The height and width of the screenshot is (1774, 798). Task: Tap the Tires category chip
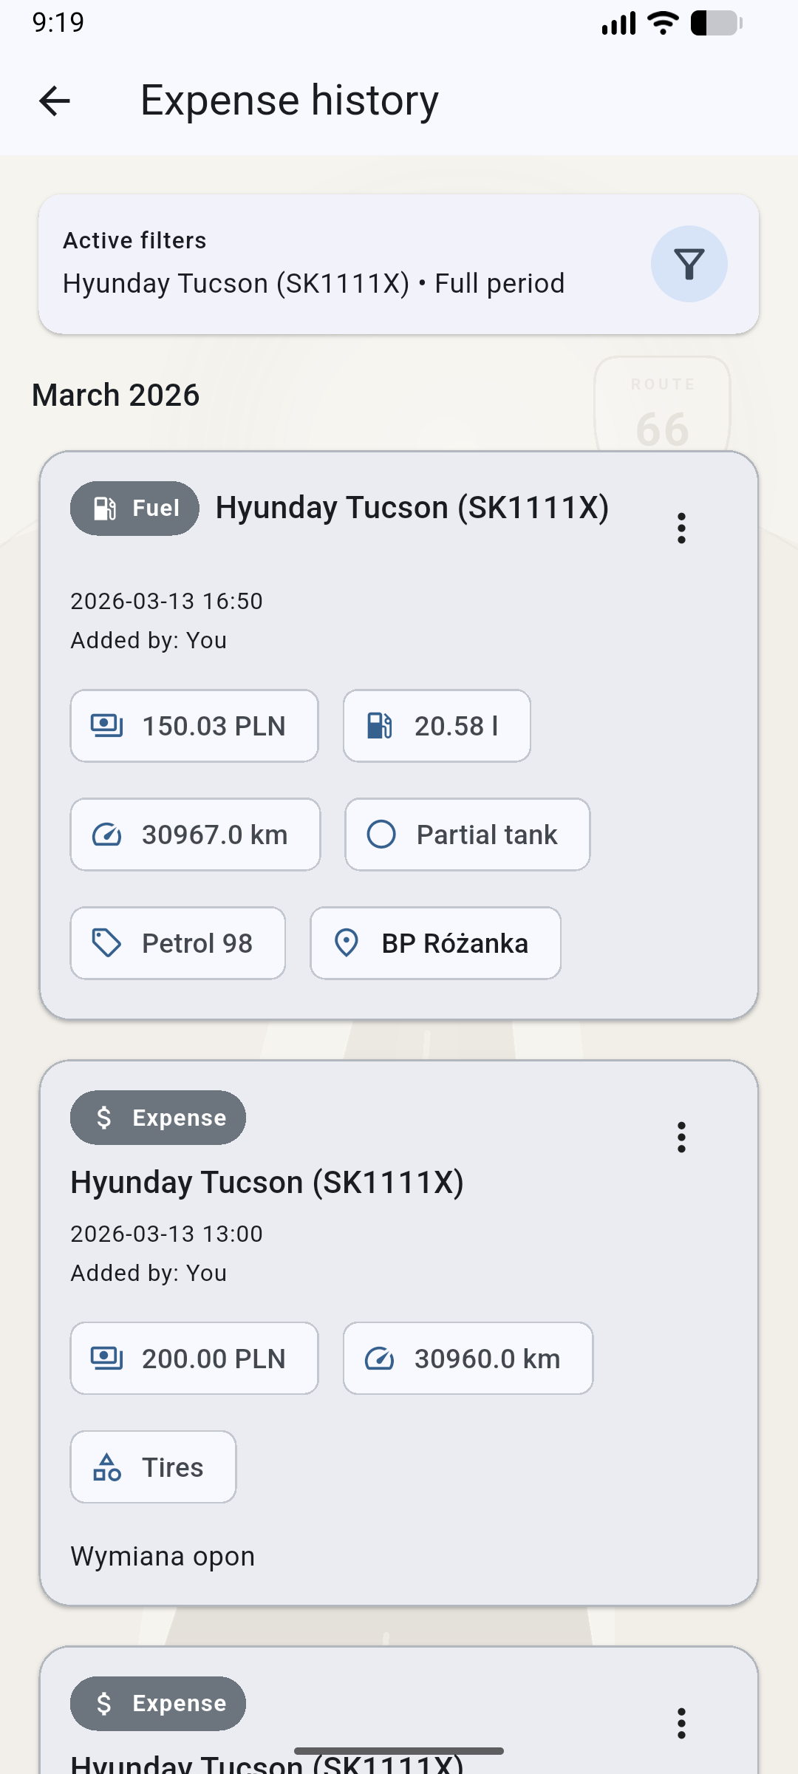pos(153,1467)
